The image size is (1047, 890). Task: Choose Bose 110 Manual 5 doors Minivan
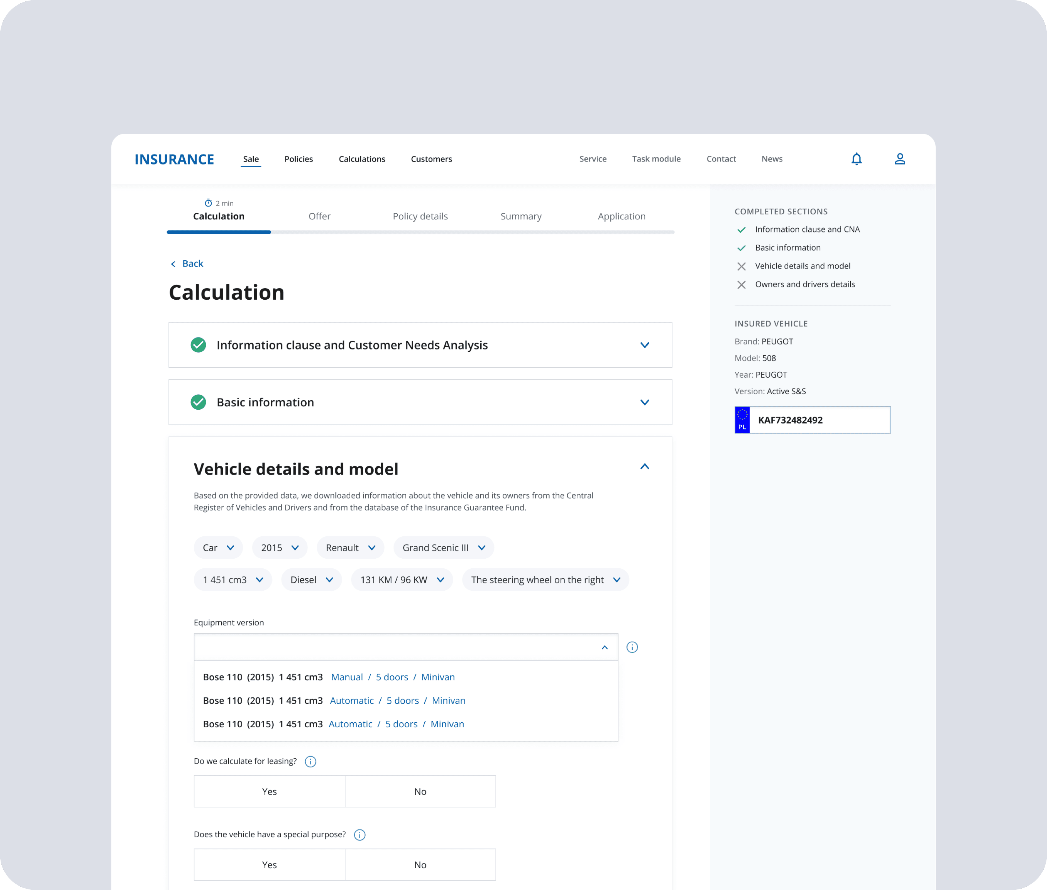329,677
